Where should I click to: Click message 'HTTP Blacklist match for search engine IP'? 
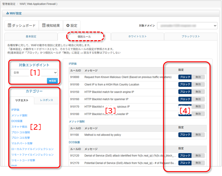pos(109,92)
